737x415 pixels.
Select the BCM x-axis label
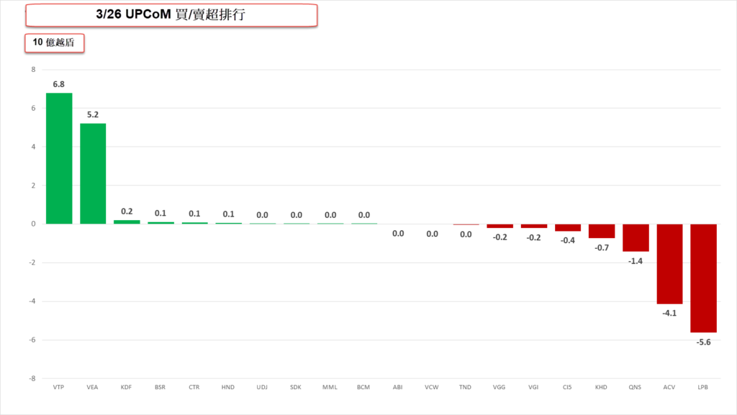click(363, 387)
